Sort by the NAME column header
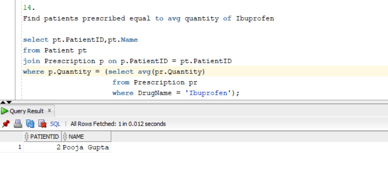This screenshot has width=388, height=186. point(86,136)
